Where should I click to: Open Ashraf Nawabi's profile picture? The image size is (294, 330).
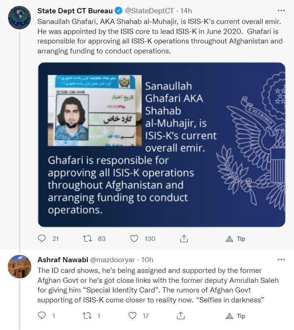pyautogui.click(x=19, y=266)
